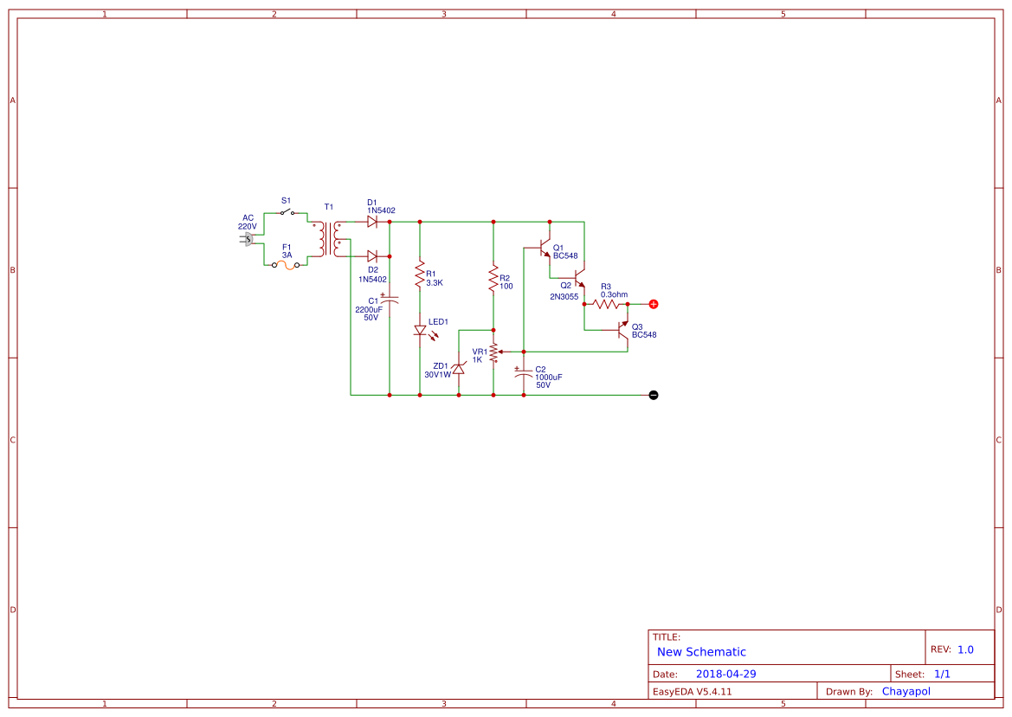Select the ZD1 zener diode symbol
This screenshot has width=1012, height=717.
[x=459, y=369]
